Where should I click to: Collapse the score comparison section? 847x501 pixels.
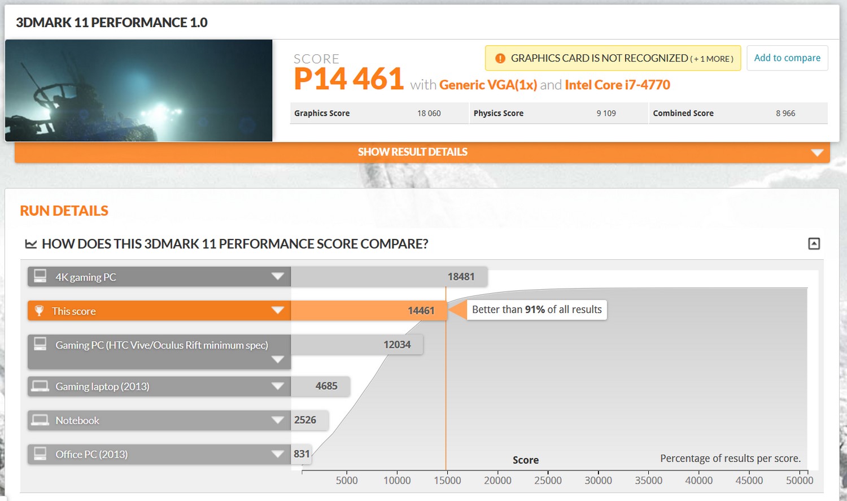pos(814,243)
